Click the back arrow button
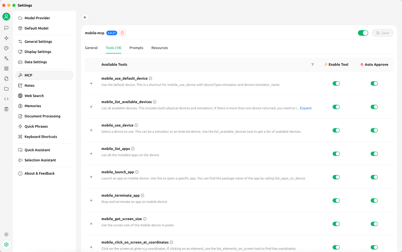Screen dimensions: 402x252 point(85,17)
